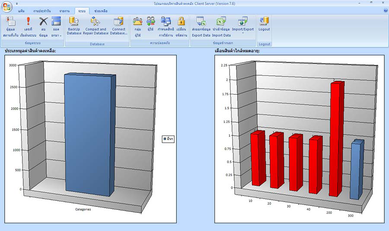Select the ช่วยเหลือ tab
This screenshot has height=231, width=389.
tap(101, 10)
